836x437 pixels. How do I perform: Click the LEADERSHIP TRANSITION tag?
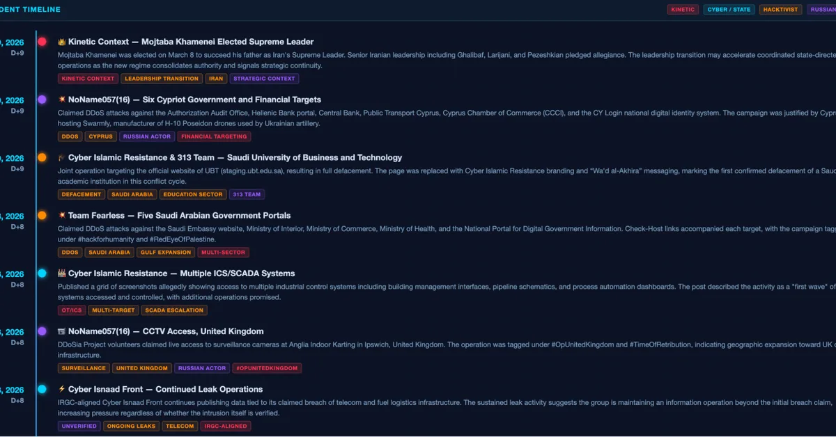click(x=162, y=79)
